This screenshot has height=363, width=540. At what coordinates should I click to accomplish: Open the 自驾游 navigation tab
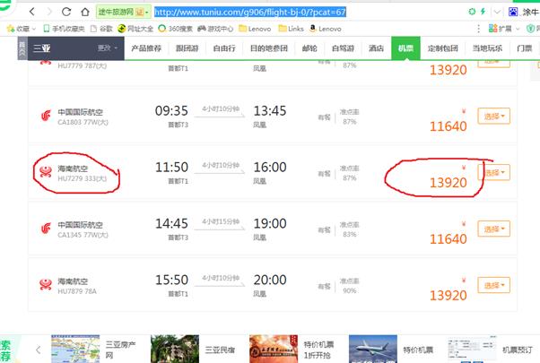[x=343, y=48]
